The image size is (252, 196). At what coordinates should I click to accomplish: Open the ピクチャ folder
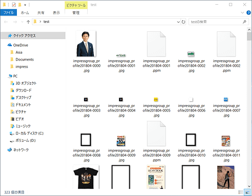21,112
